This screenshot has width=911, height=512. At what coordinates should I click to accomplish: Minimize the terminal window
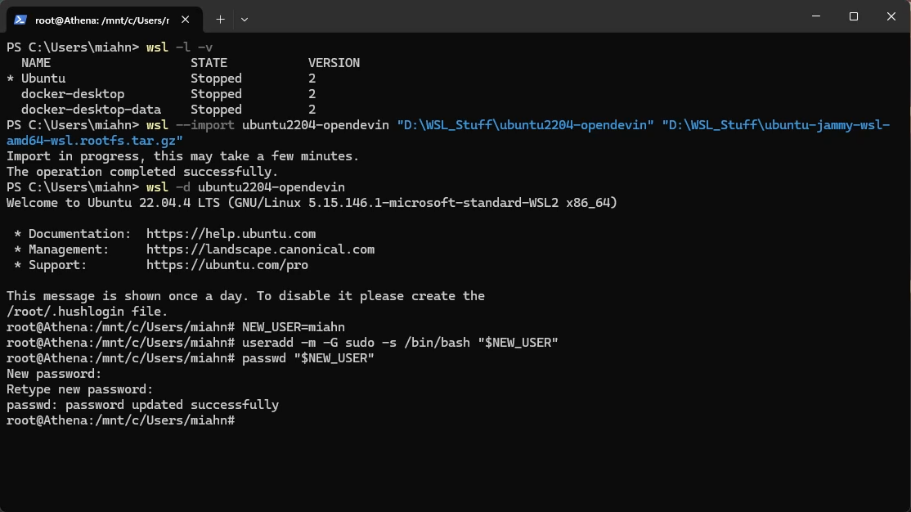click(x=816, y=16)
